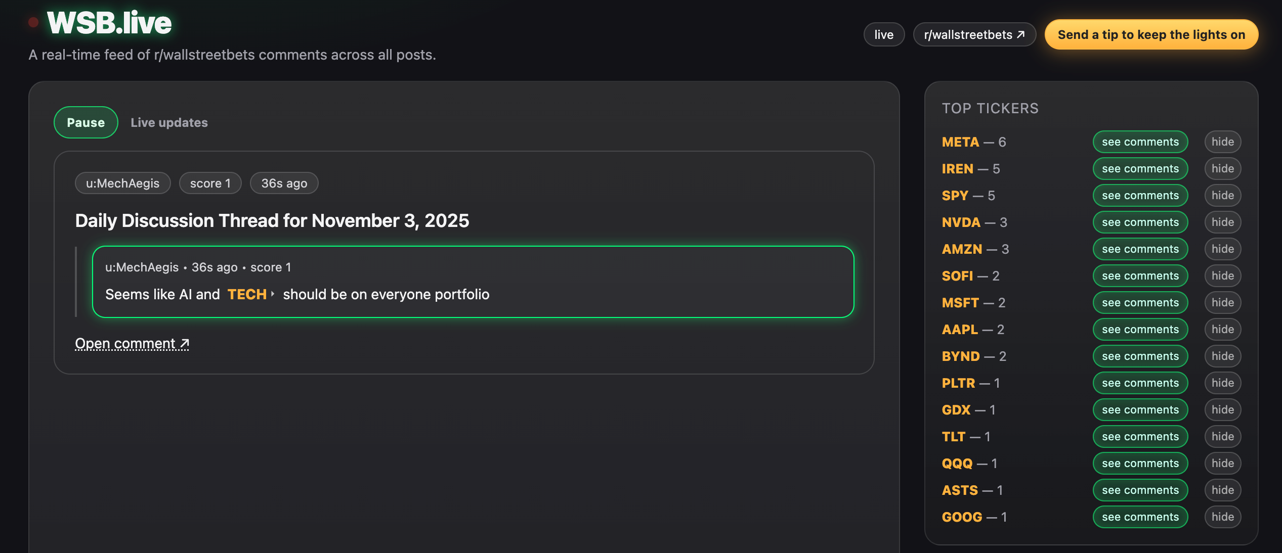Select the AMZN ticker symbol
The width and height of the screenshot is (1282, 553).
click(x=962, y=249)
